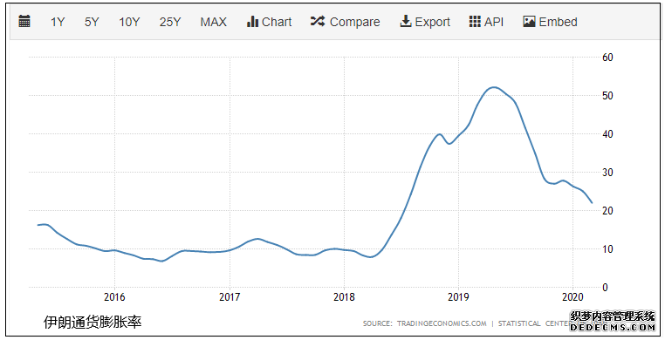Show the MAX time range

[x=213, y=22]
